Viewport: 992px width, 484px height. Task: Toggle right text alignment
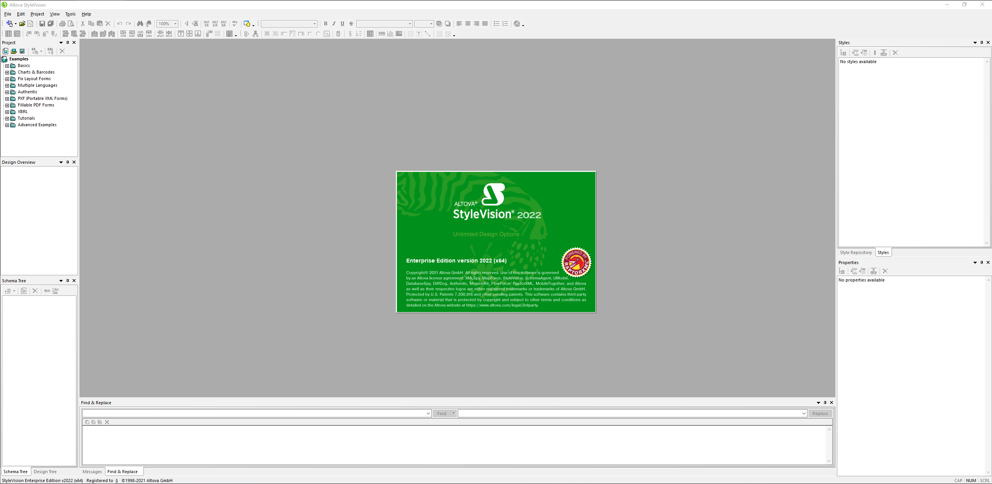tap(476, 24)
